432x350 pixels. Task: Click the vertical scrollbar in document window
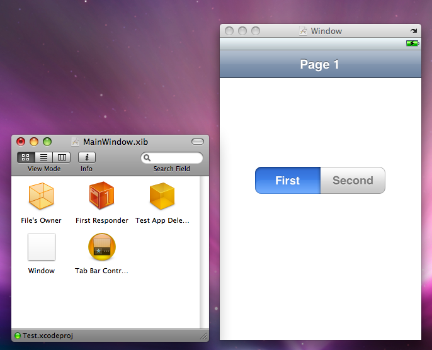pos(204,252)
